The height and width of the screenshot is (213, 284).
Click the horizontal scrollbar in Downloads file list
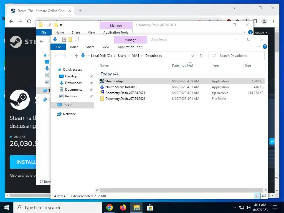181,190
